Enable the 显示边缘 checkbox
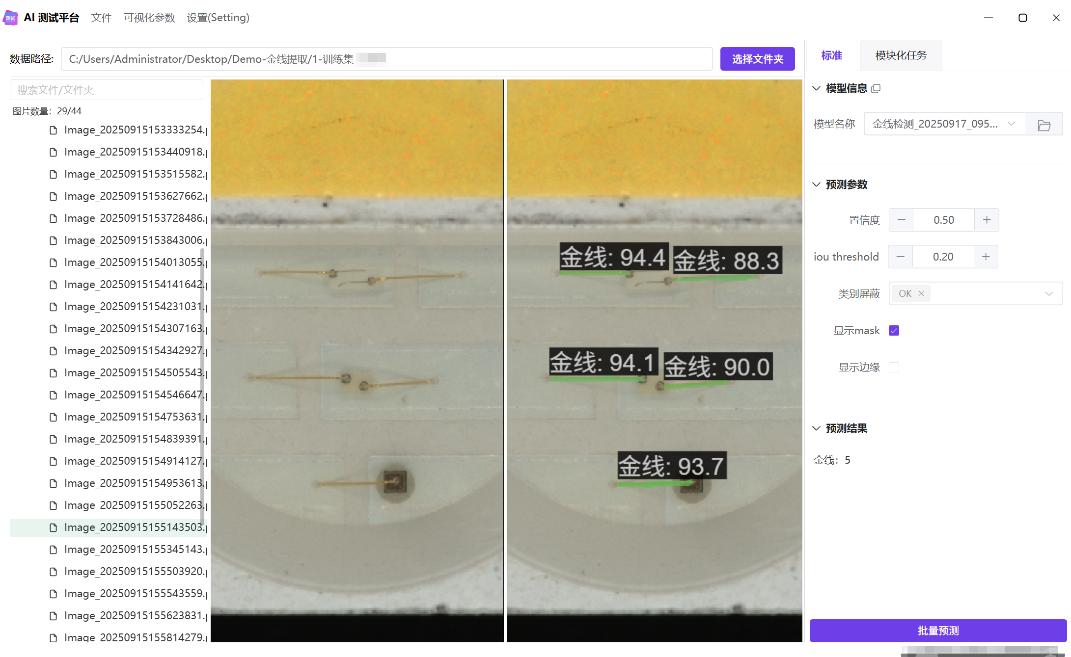1071x657 pixels. 894,367
